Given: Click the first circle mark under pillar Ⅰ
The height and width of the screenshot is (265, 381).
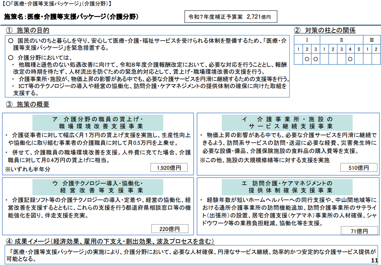Looking at the screenshot, I should 307,59.
